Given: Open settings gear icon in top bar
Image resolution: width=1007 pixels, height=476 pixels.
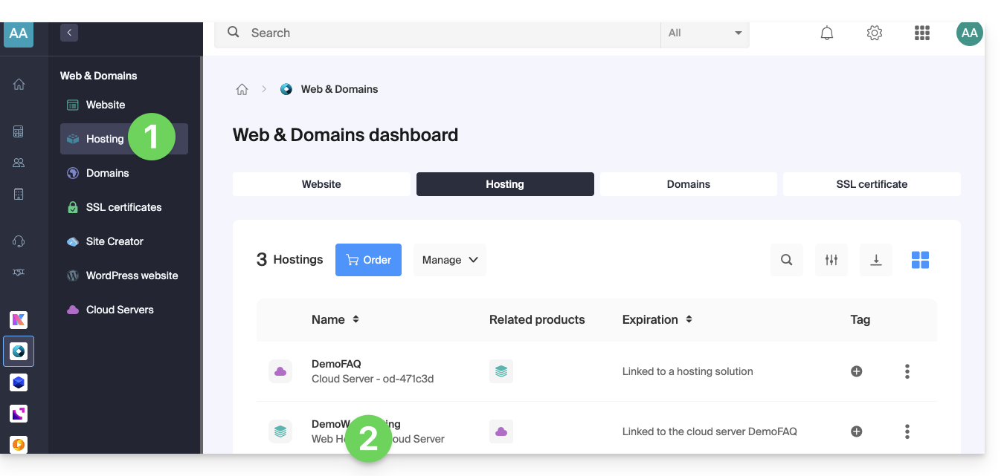Looking at the screenshot, I should (x=874, y=33).
